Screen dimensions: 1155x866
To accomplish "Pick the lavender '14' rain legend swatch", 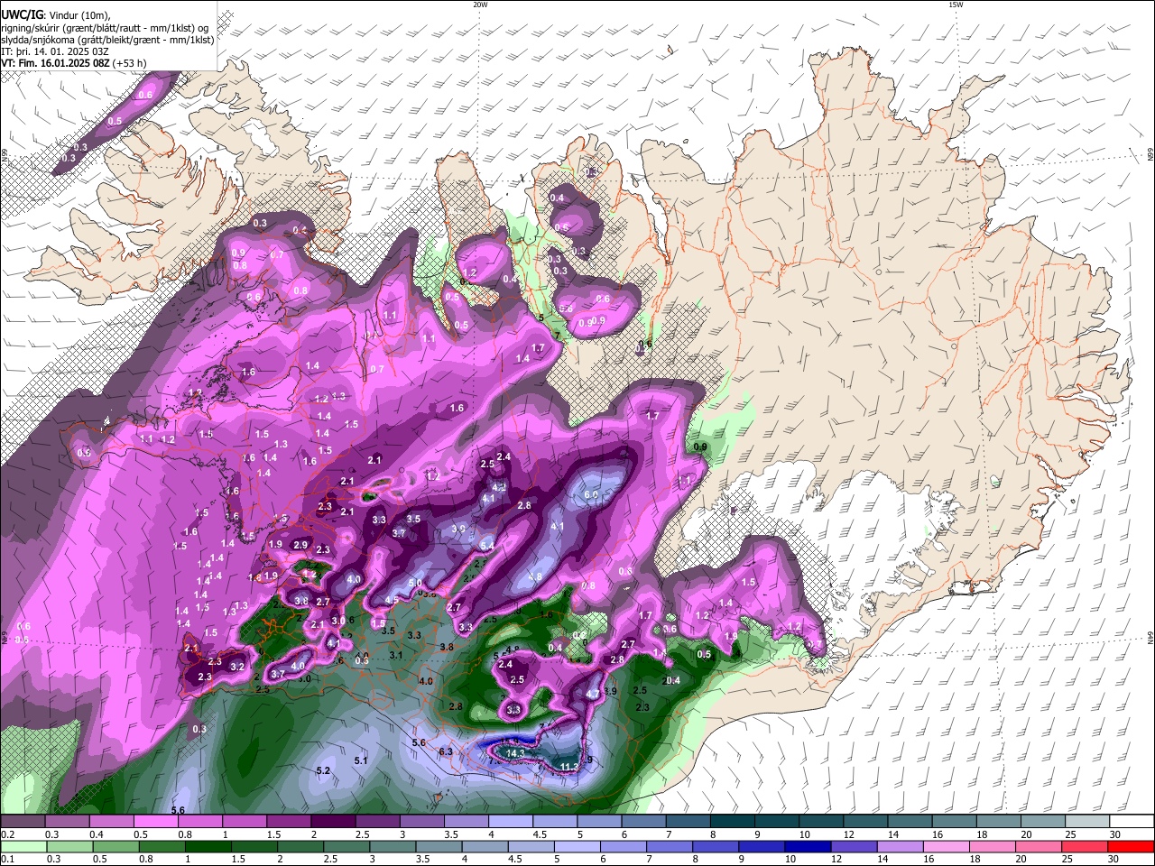I will [900, 846].
